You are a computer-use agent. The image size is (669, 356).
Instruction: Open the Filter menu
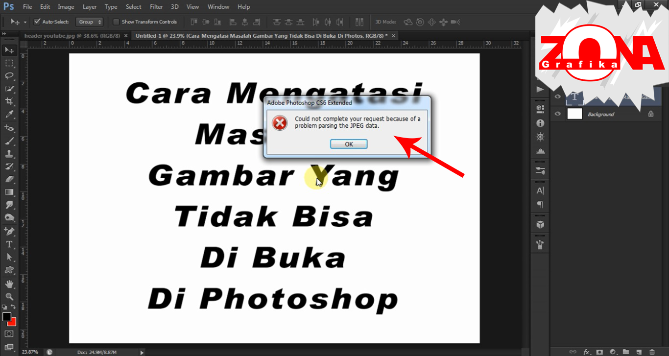pos(156,7)
